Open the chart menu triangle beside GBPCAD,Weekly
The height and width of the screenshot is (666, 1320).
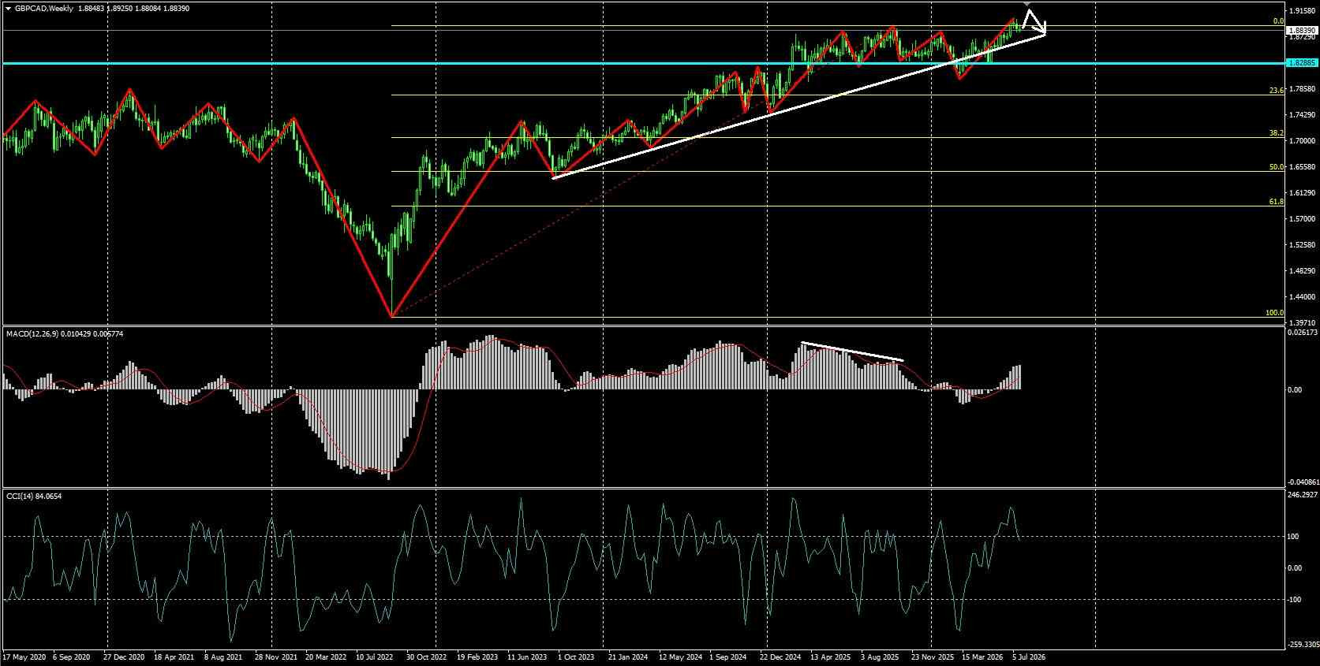(8, 8)
